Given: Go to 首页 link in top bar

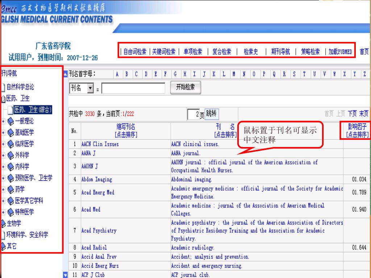Looking at the screenshot, I should (364, 51).
